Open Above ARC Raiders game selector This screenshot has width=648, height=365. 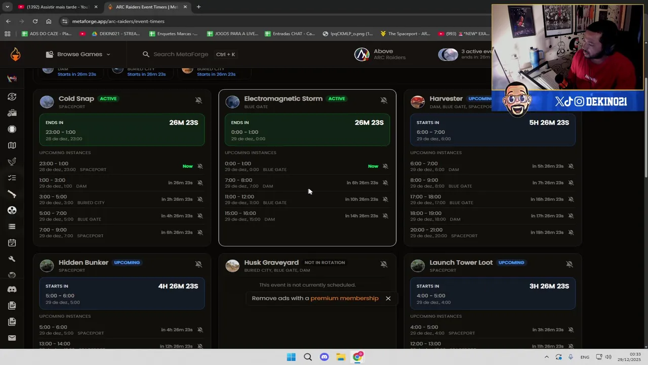380,54
